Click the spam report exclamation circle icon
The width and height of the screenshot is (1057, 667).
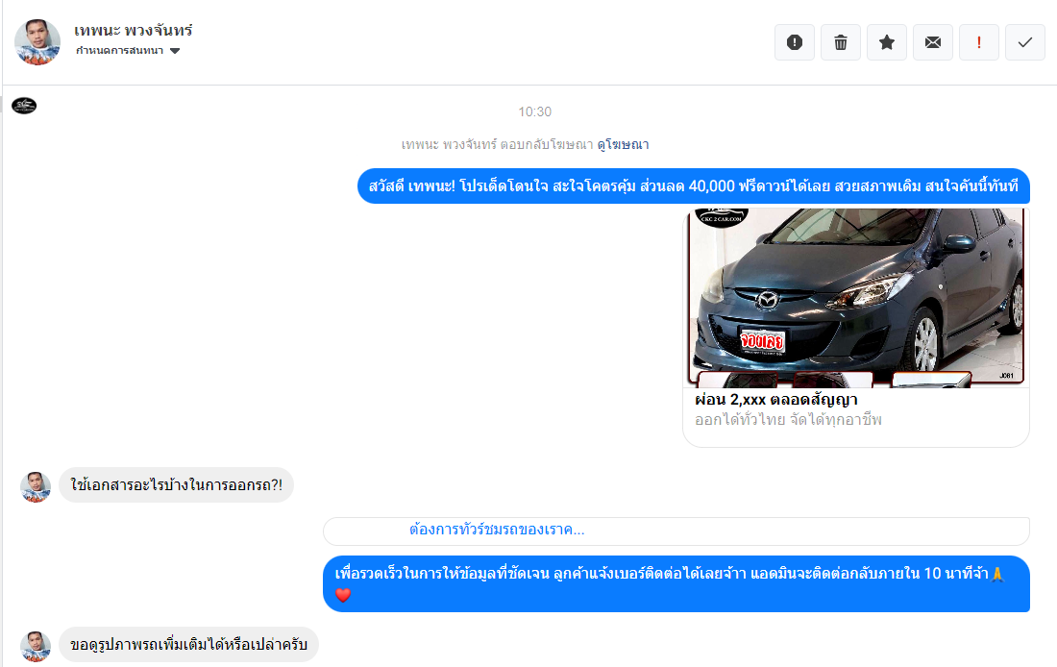(x=795, y=42)
